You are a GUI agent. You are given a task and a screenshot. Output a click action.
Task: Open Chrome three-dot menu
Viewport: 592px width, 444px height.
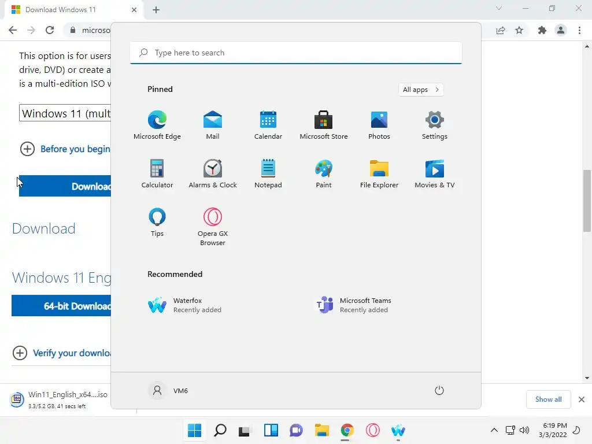579,30
